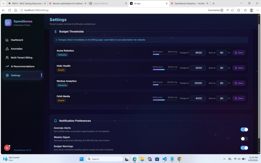Edit Helix Health budget field 5000

click(198, 68)
